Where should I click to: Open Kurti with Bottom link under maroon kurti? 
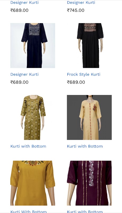(x=85, y=211)
